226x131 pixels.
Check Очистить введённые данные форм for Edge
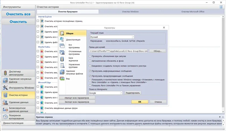tap(38, 108)
